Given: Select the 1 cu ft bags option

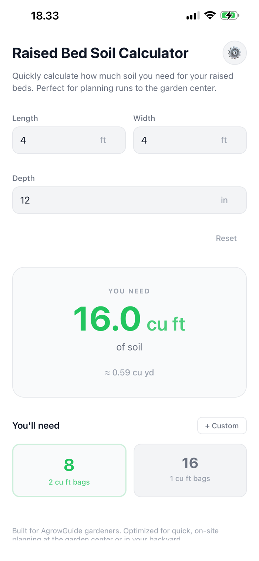Looking at the screenshot, I should (190, 470).
